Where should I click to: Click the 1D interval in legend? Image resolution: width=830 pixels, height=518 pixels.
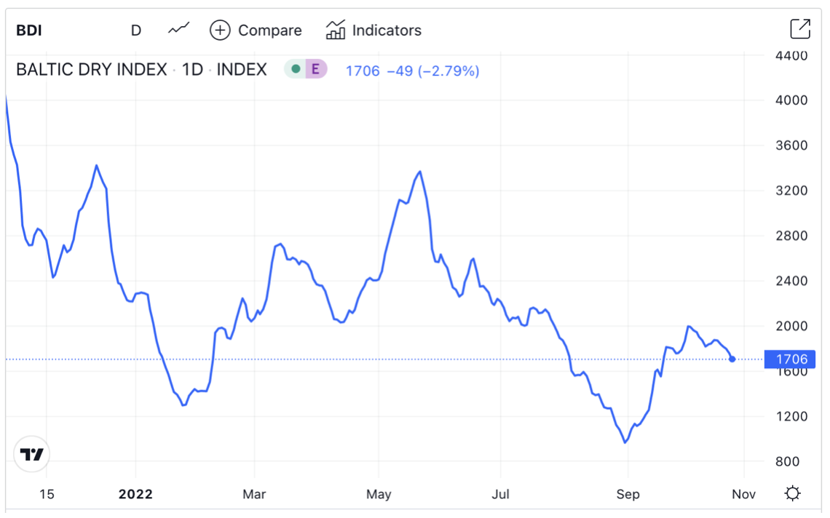tap(192, 70)
